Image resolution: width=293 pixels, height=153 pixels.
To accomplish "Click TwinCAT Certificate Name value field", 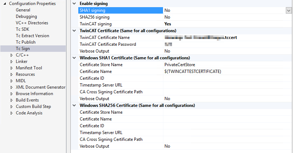I will click(x=227, y=38).
